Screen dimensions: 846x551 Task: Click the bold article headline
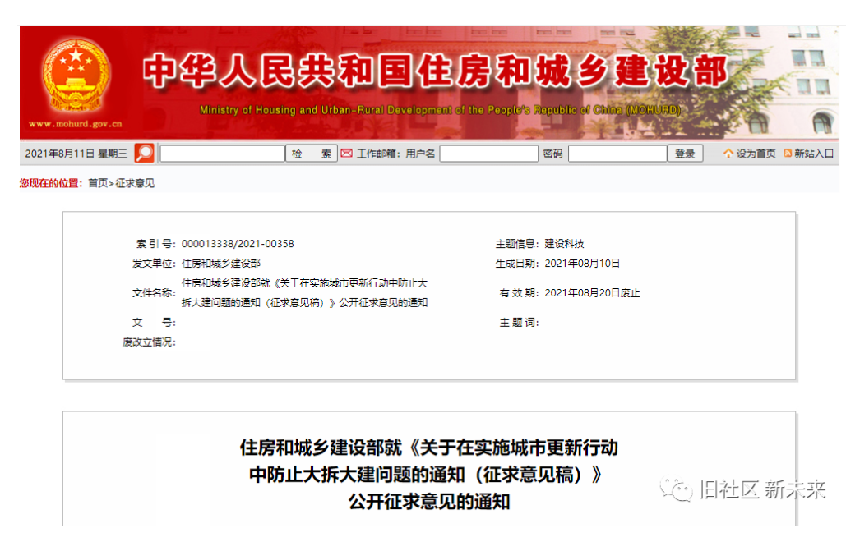[428, 474]
